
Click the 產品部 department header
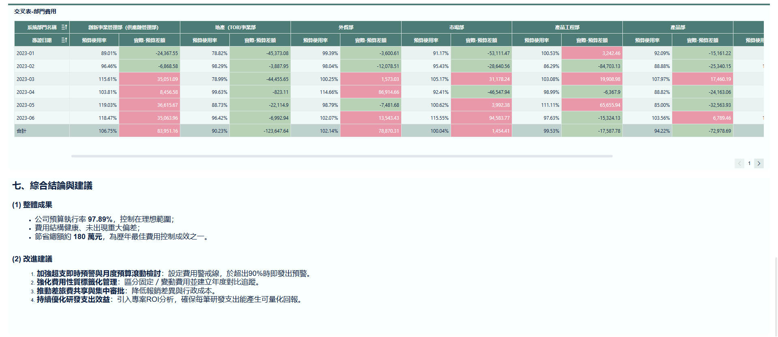(678, 28)
